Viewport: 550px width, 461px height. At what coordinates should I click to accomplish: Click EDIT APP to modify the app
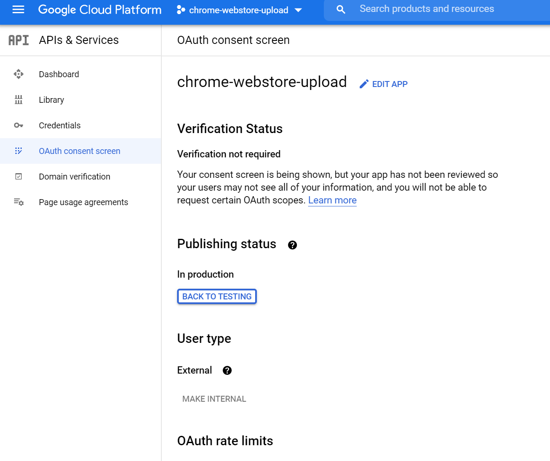(x=390, y=84)
